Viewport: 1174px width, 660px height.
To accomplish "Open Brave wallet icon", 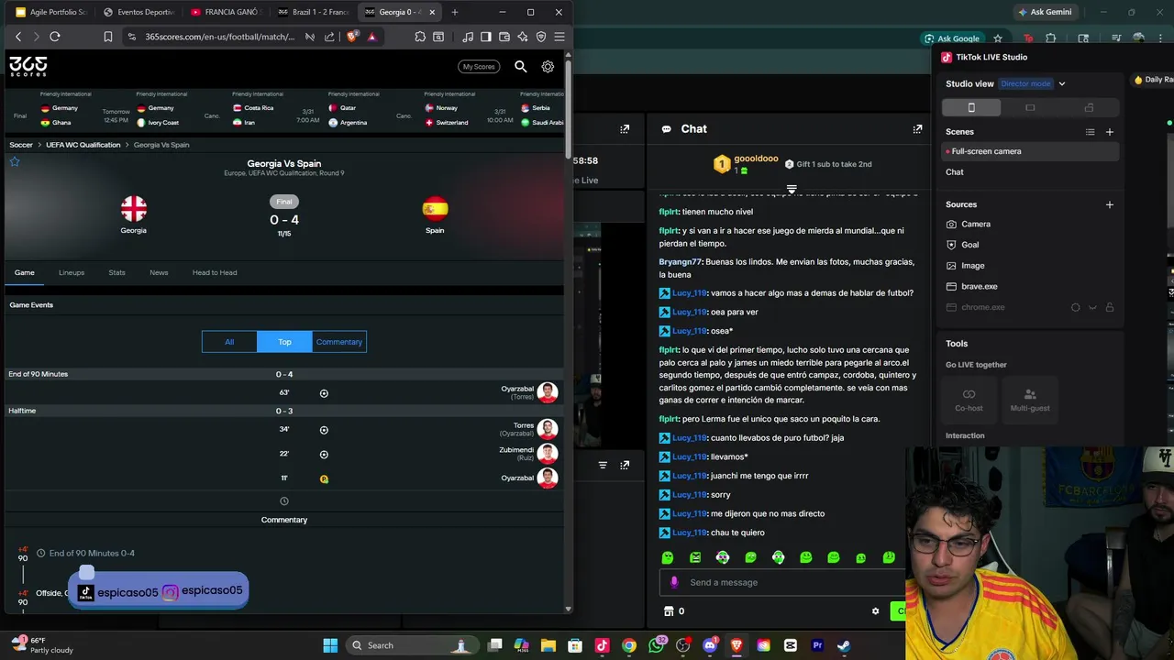I will 504,37.
